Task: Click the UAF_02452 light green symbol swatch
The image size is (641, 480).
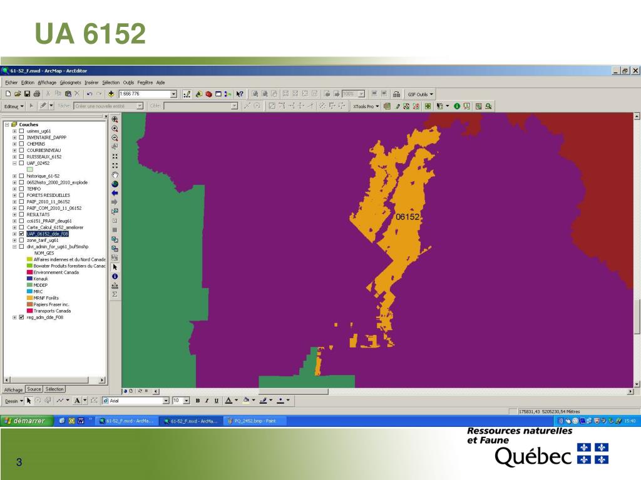Action: tap(30, 169)
